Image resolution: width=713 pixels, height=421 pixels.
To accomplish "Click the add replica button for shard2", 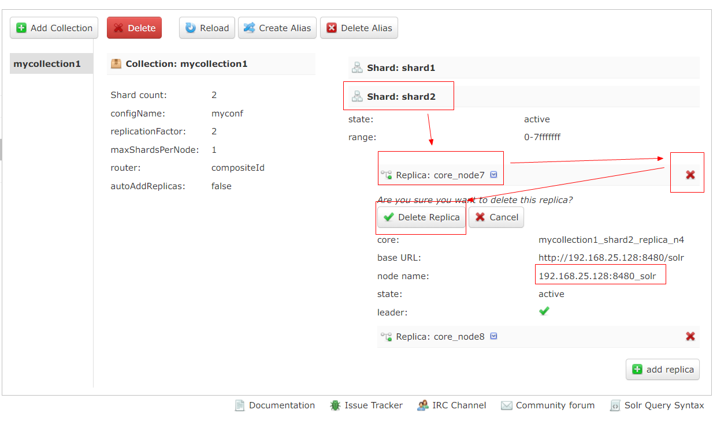I will click(x=662, y=369).
